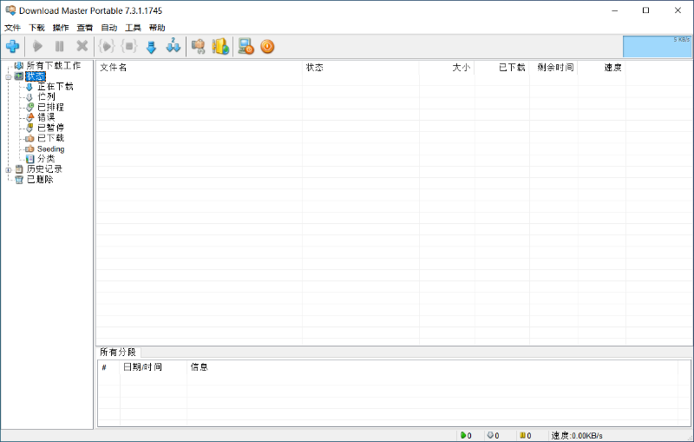Select 已排程 category
Viewport: 694px width, 442px height.
(50, 107)
